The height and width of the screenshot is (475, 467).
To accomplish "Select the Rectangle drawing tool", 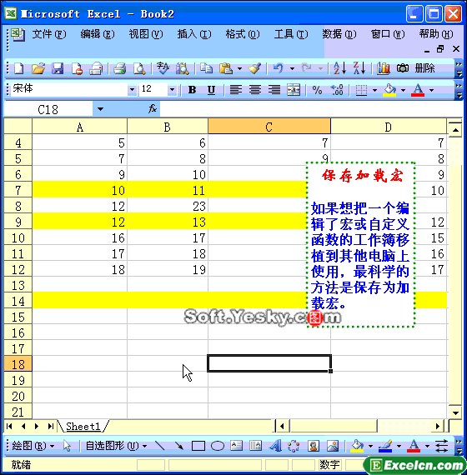I will 198,446.
